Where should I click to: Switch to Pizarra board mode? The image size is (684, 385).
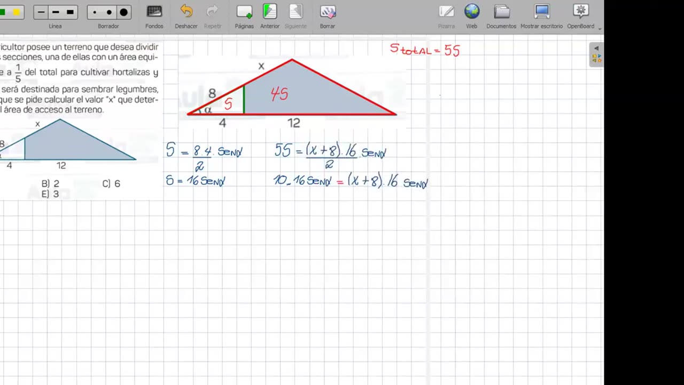click(446, 16)
